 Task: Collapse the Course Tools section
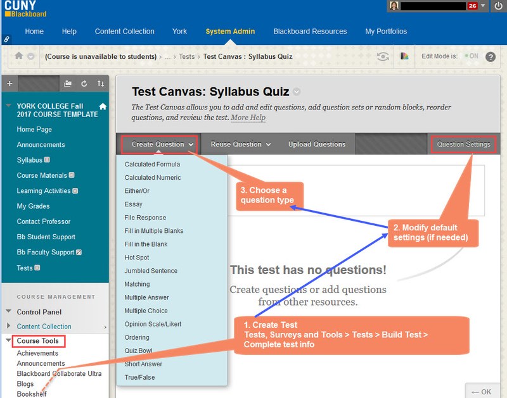pyautogui.click(x=9, y=341)
